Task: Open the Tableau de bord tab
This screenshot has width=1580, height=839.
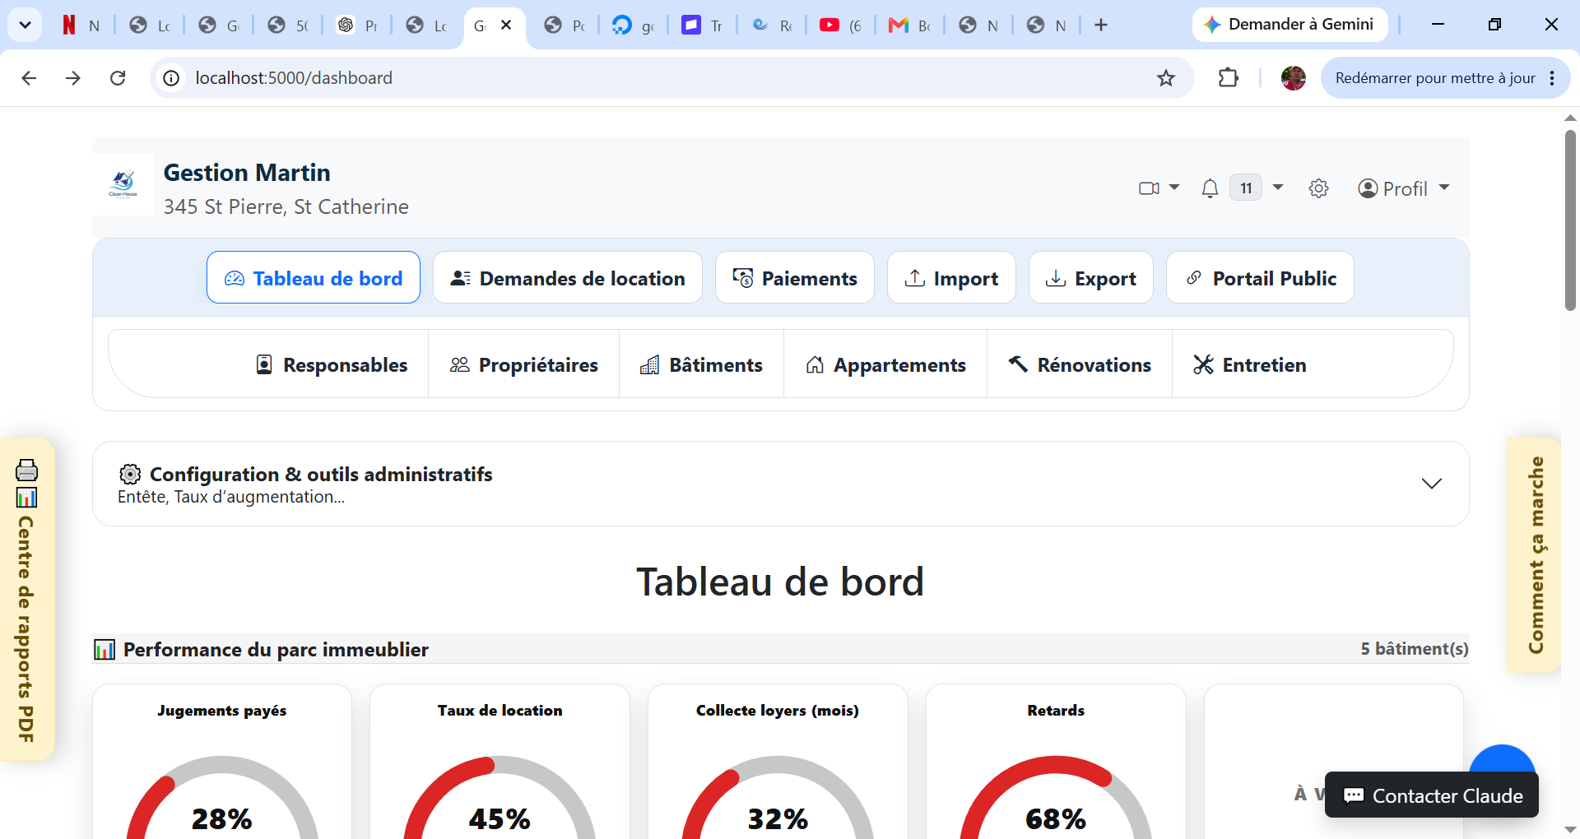Action: click(x=314, y=278)
